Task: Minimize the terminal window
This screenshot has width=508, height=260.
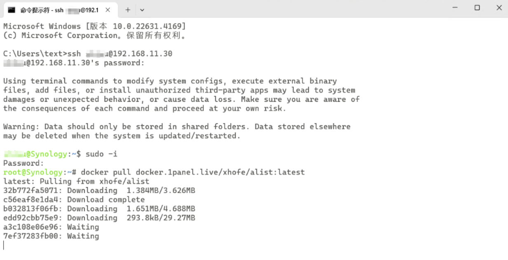Action: (455, 8)
